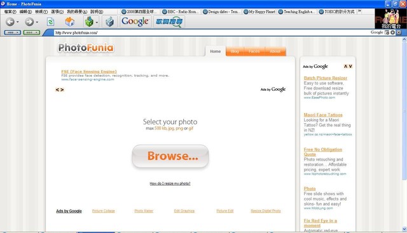Click www.face-sensing-engine.com URL link
407x233 pixels.
coord(88,79)
